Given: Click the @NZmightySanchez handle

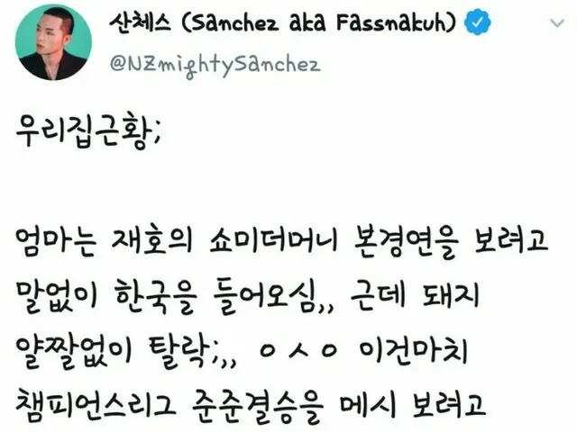Looking at the screenshot, I should [x=215, y=66].
